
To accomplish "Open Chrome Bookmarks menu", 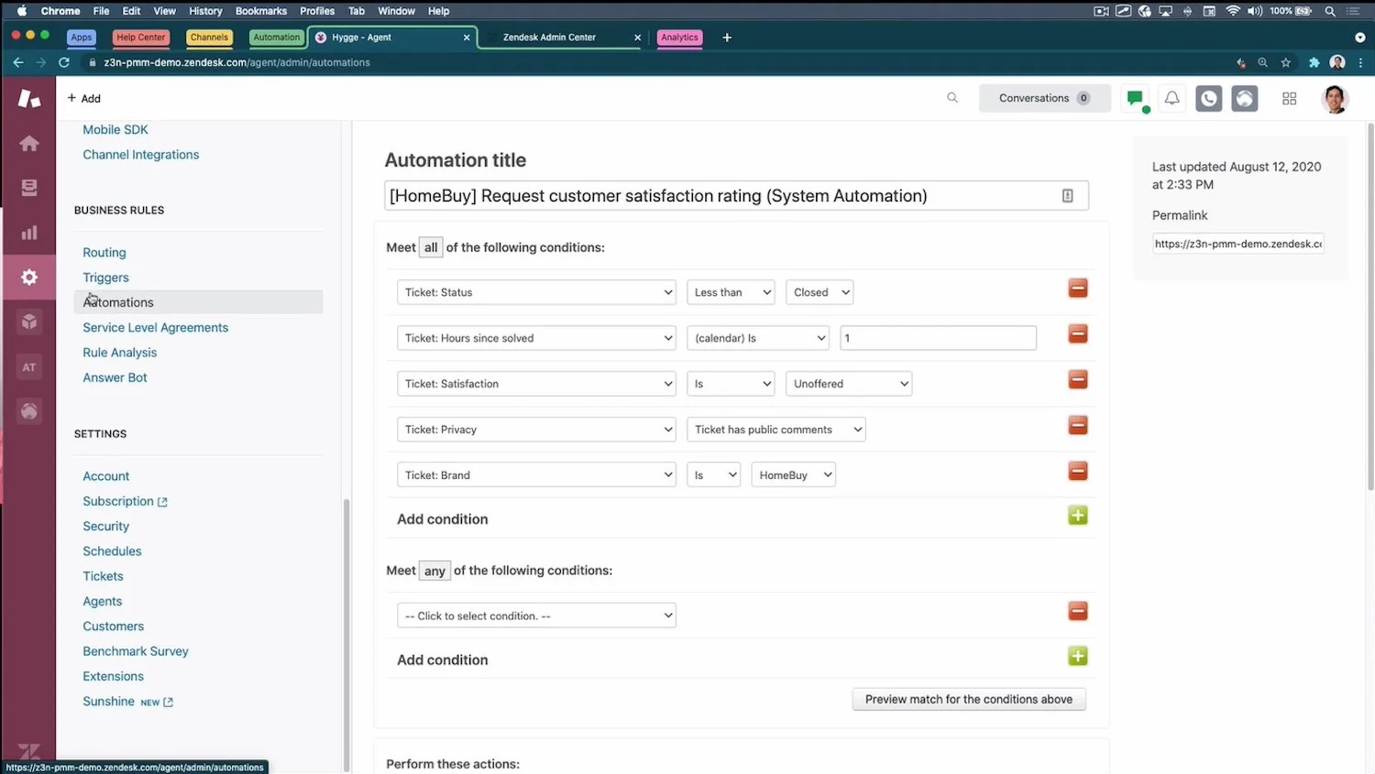I will coord(261,11).
